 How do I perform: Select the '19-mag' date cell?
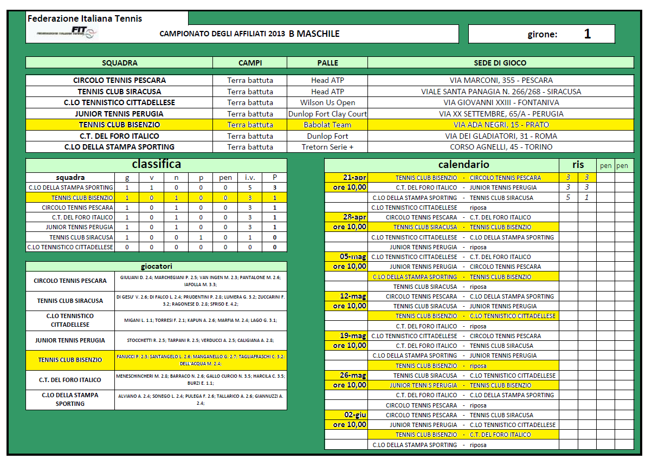(x=346, y=336)
